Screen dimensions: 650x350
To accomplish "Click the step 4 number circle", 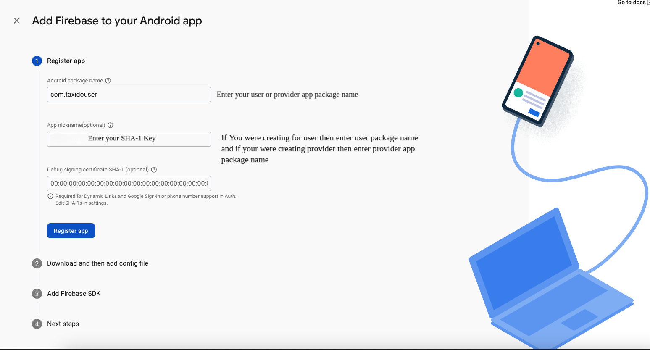I will click(37, 324).
